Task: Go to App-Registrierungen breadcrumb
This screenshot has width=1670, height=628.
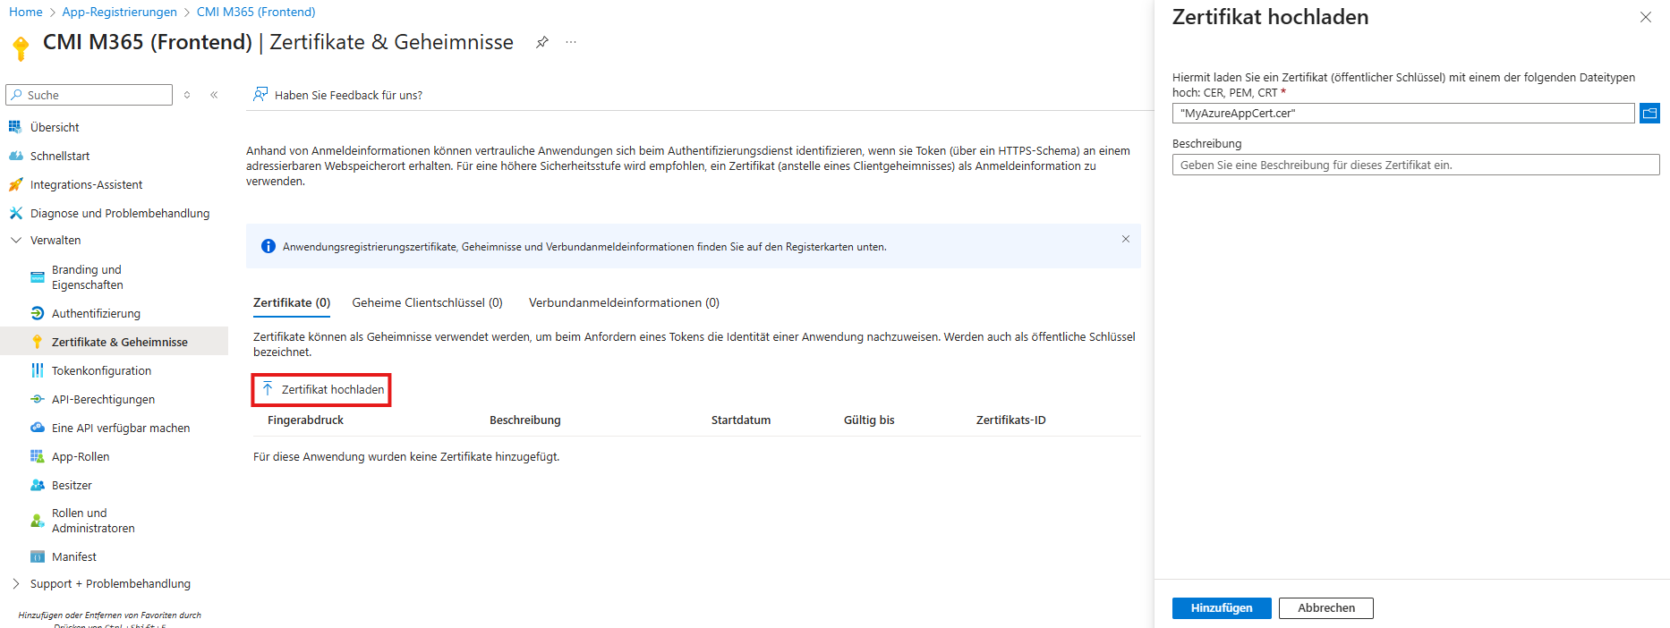Action: [119, 12]
